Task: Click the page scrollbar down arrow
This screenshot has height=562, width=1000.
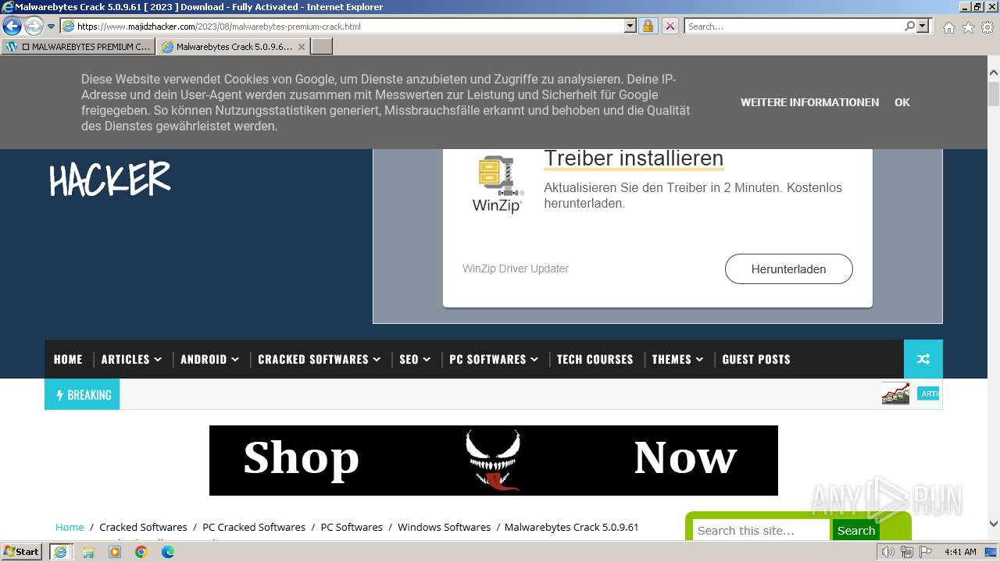Action: 994,524
